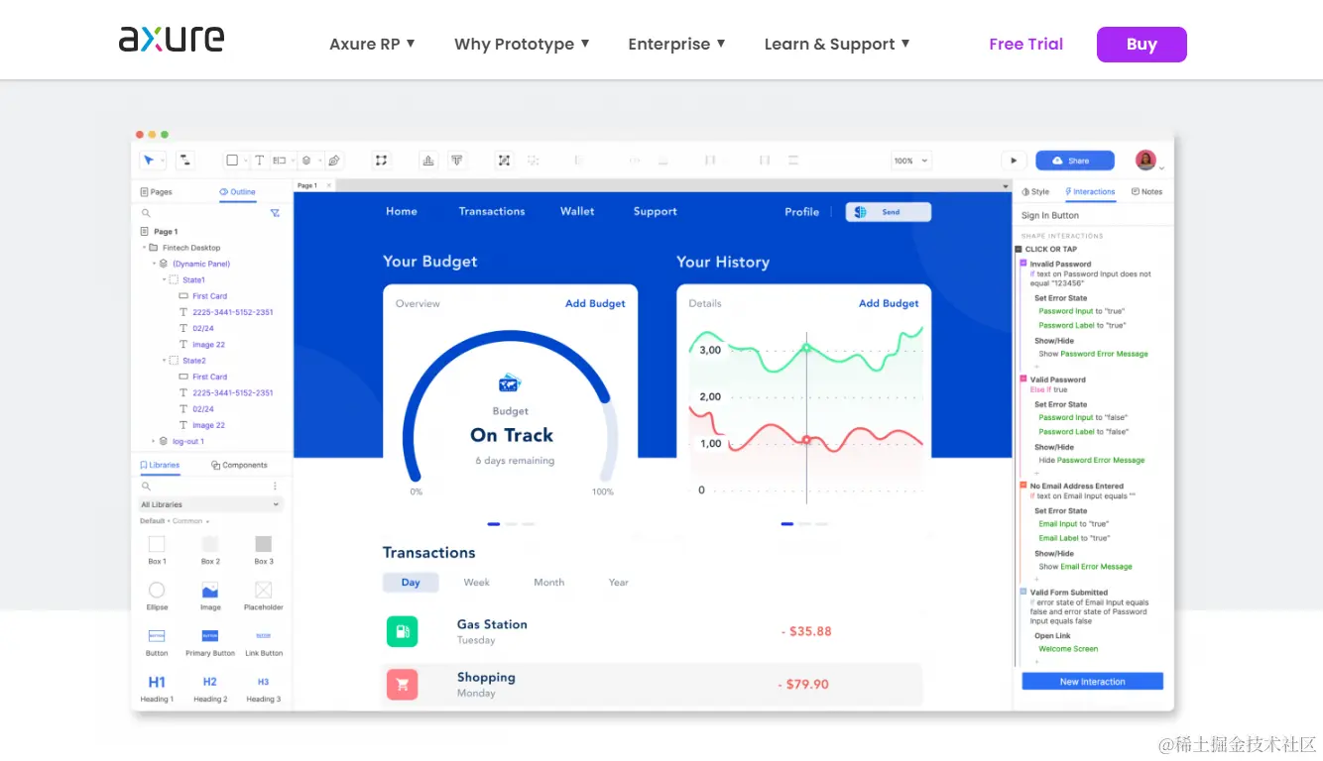Click the purple Buy button
This screenshot has width=1323, height=761.
[x=1142, y=45]
